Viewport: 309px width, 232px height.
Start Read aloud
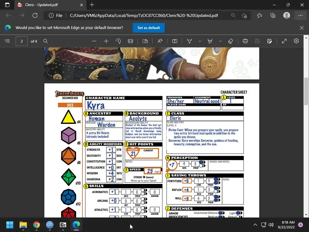[160, 41]
